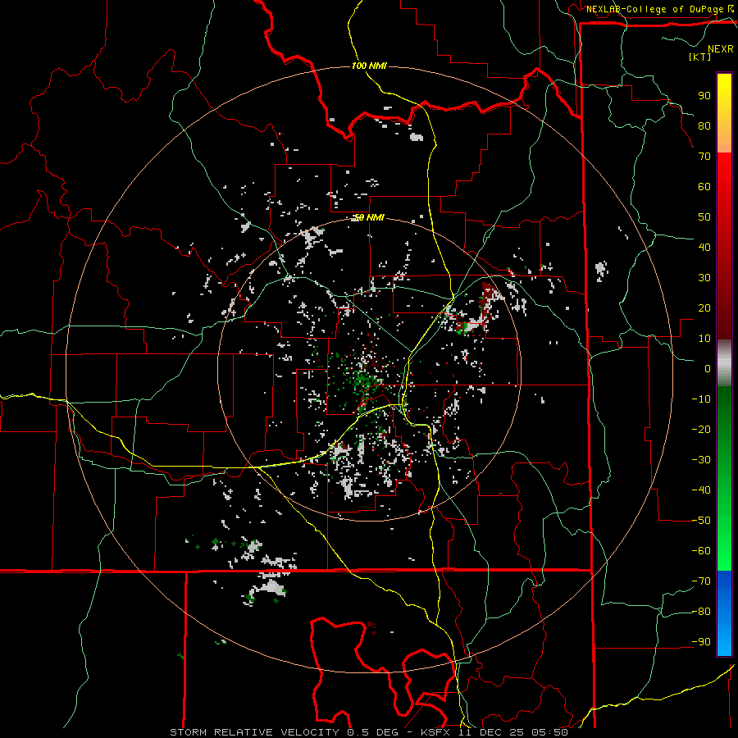
Task: Click the -60 value on the velocity scale
Action: tap(701, 551)
